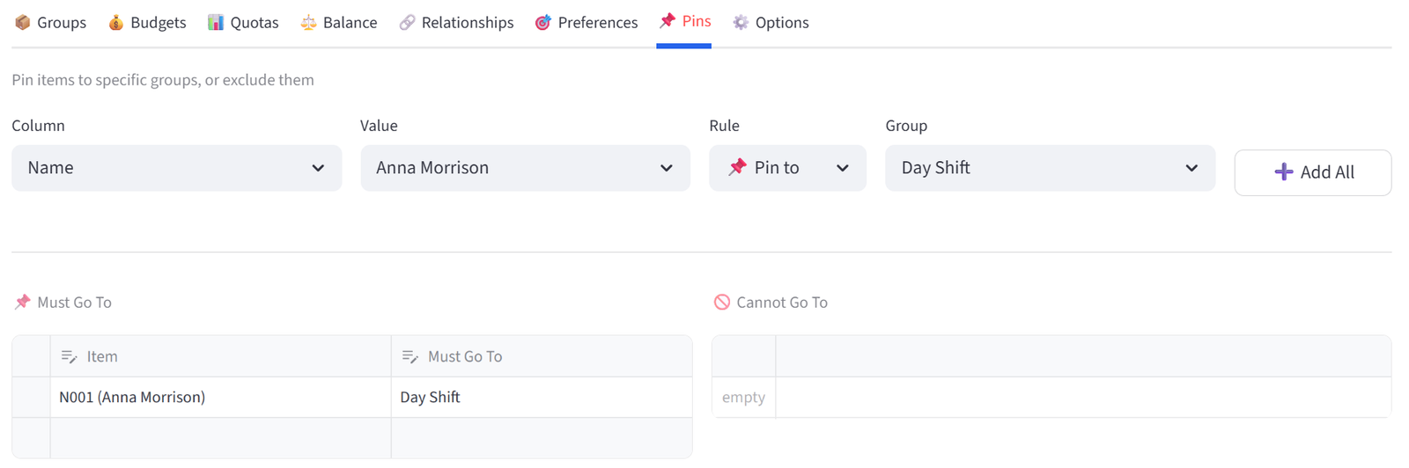Open the Value dropdown showing Anna Morrison
The height and width of the screenshot is (468, 1409).
pyautogui.click(x=525, y=168)
